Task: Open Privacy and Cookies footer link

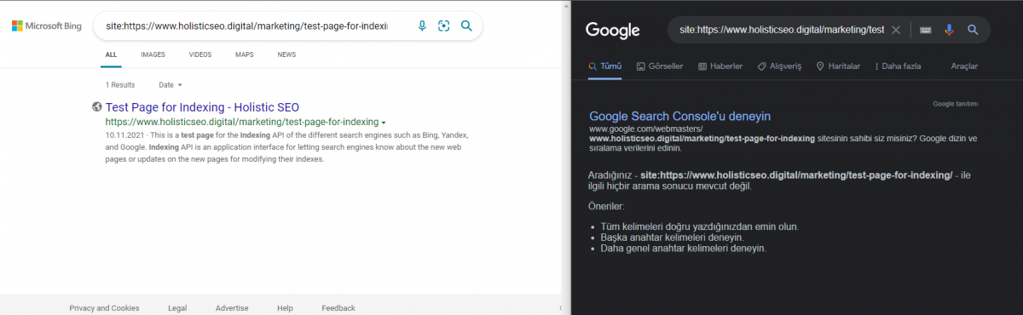Action: 104,308
